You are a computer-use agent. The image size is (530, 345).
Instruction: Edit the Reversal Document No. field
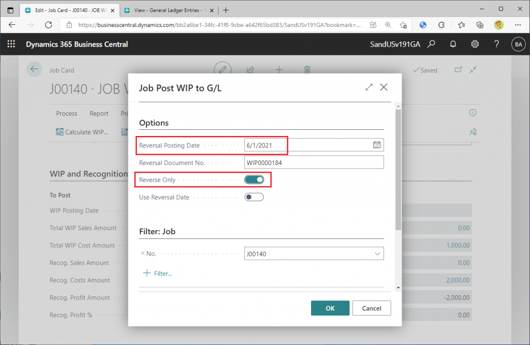click(314, 162)
